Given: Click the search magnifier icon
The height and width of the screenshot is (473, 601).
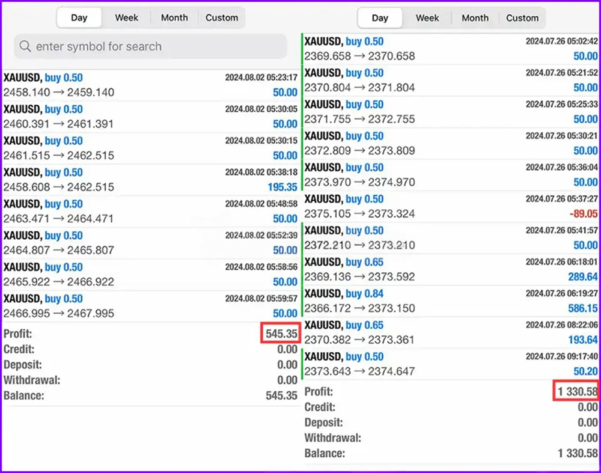Looking at the screenshot, I should [x=25, y=46].
